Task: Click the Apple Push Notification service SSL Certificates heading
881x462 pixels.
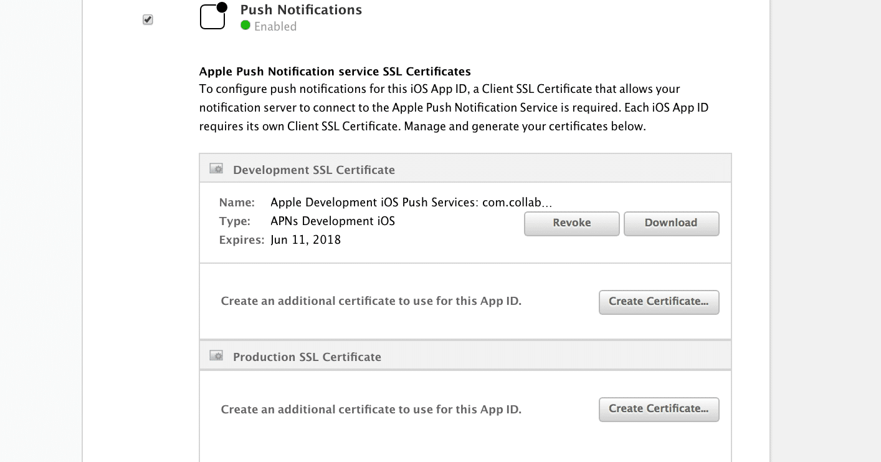Action: click(335, 71)
